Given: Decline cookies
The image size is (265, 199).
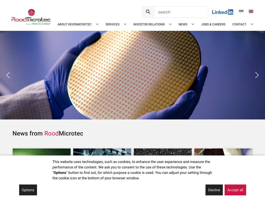Looking at the screenshot, I should (214, 190).
